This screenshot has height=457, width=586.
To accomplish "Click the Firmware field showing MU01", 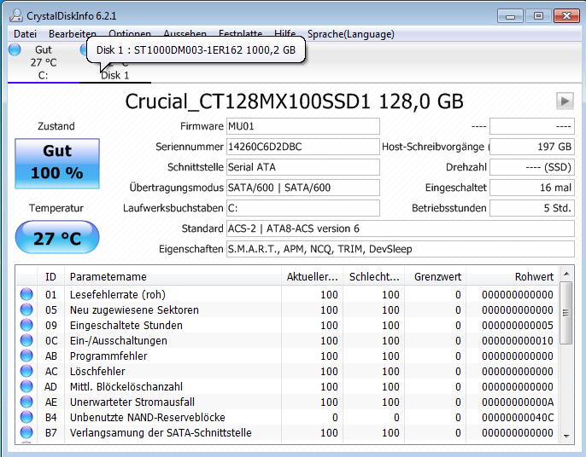I will coord(303,126).
